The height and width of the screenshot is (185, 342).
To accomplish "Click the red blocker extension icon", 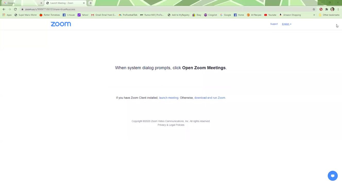I will [x=321, y=9].
